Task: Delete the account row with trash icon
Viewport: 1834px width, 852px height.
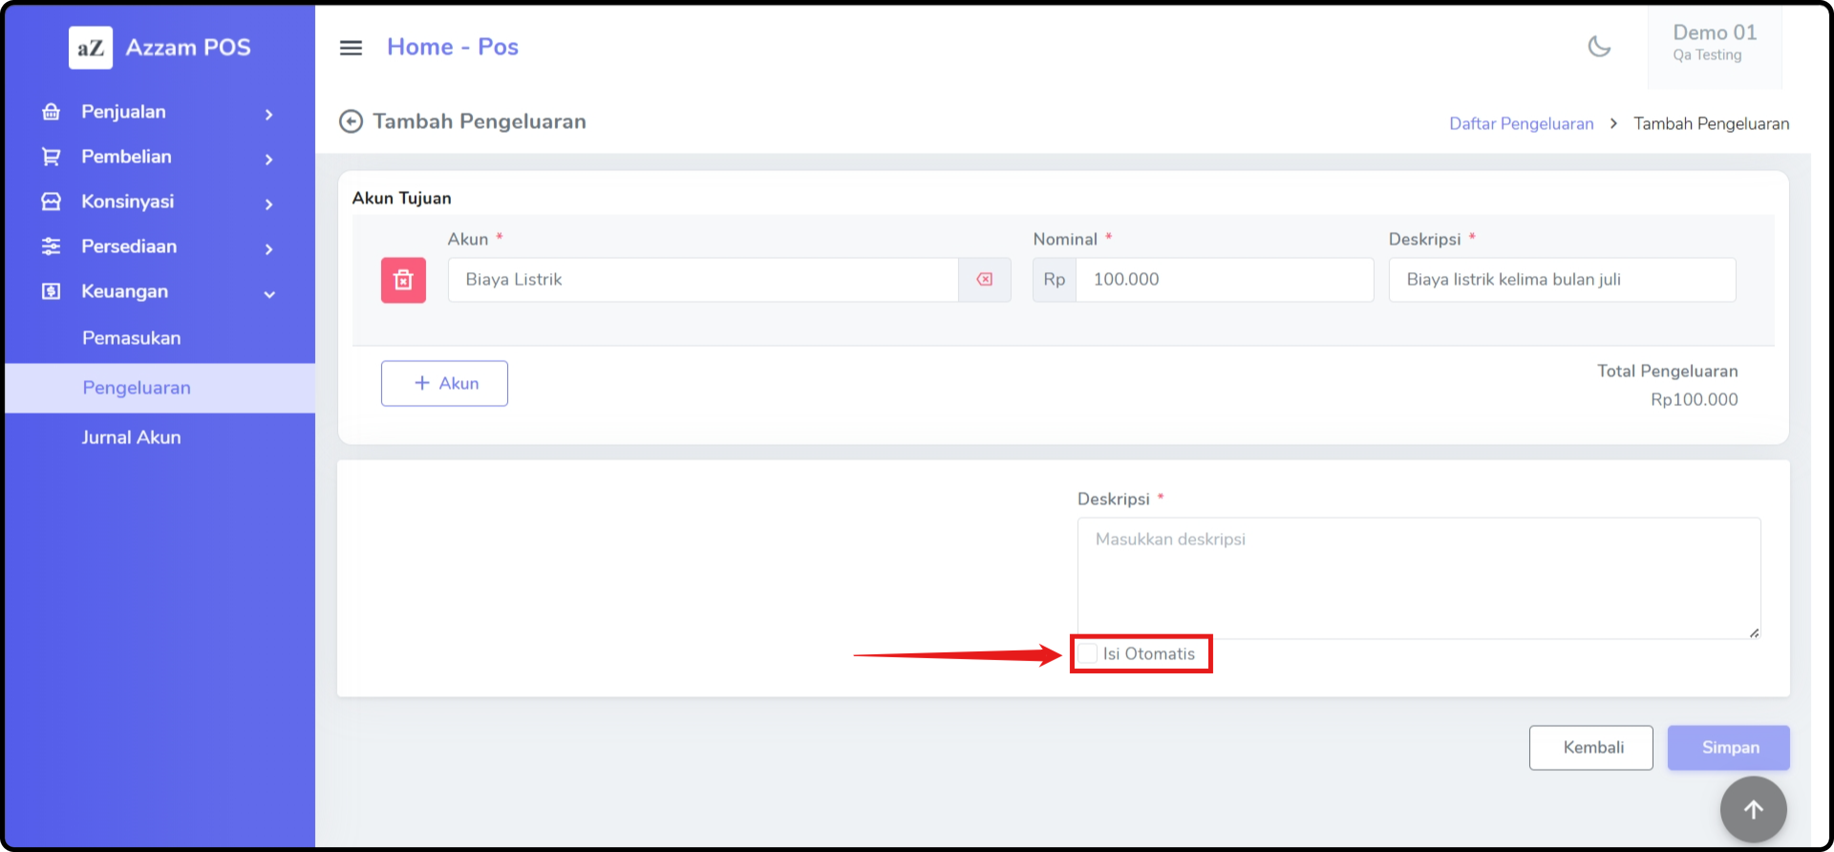Action: tap(403, 280)
